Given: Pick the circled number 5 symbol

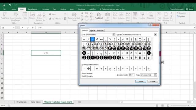Looking at the screenshot, I should pyautogui.click(x=106, y=44).
